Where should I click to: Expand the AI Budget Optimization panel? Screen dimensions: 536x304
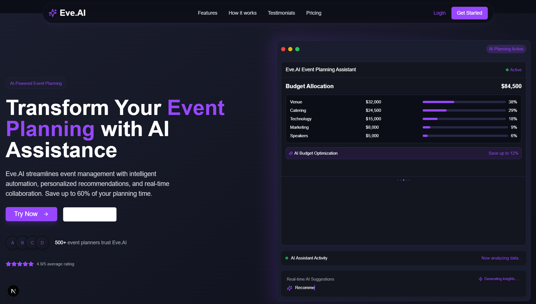pyautogui.click(x=403, y=153)
